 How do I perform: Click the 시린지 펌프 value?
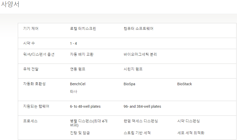click(133, 69)
